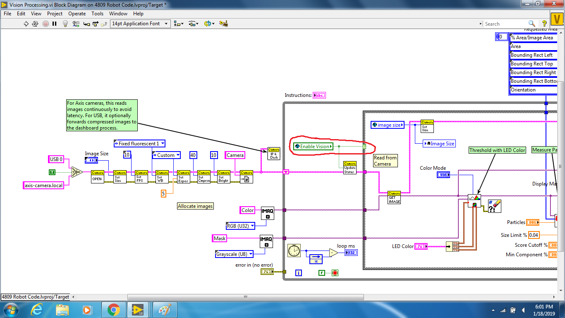
Task: Open the Align Objects dropdown
Action: pyautogui.click(x=178, y=24)
